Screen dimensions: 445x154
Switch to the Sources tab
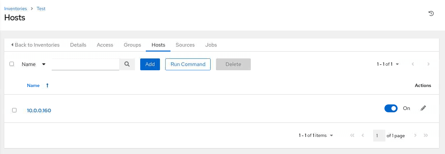tap(185, 45)
